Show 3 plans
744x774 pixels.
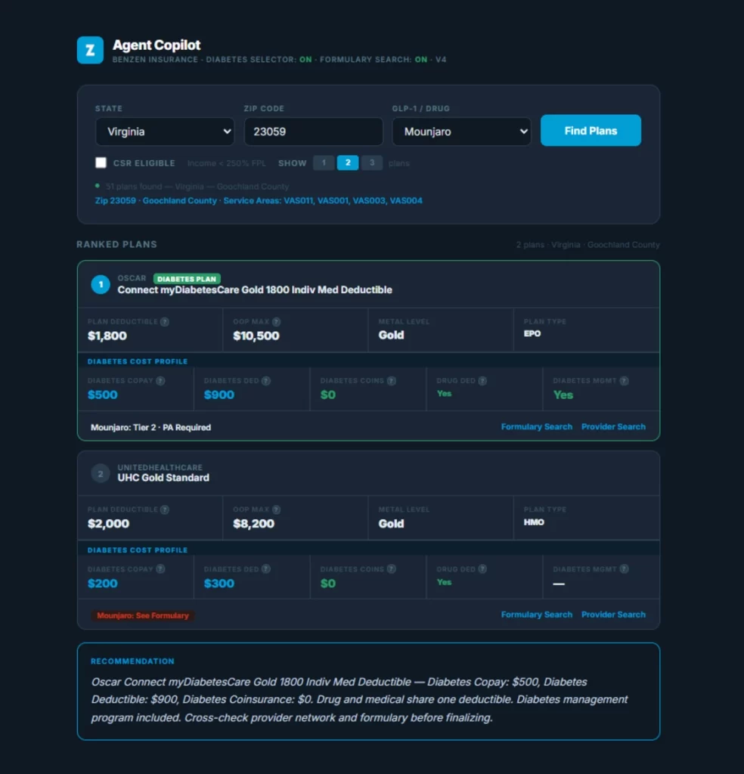tap(372, 163)
